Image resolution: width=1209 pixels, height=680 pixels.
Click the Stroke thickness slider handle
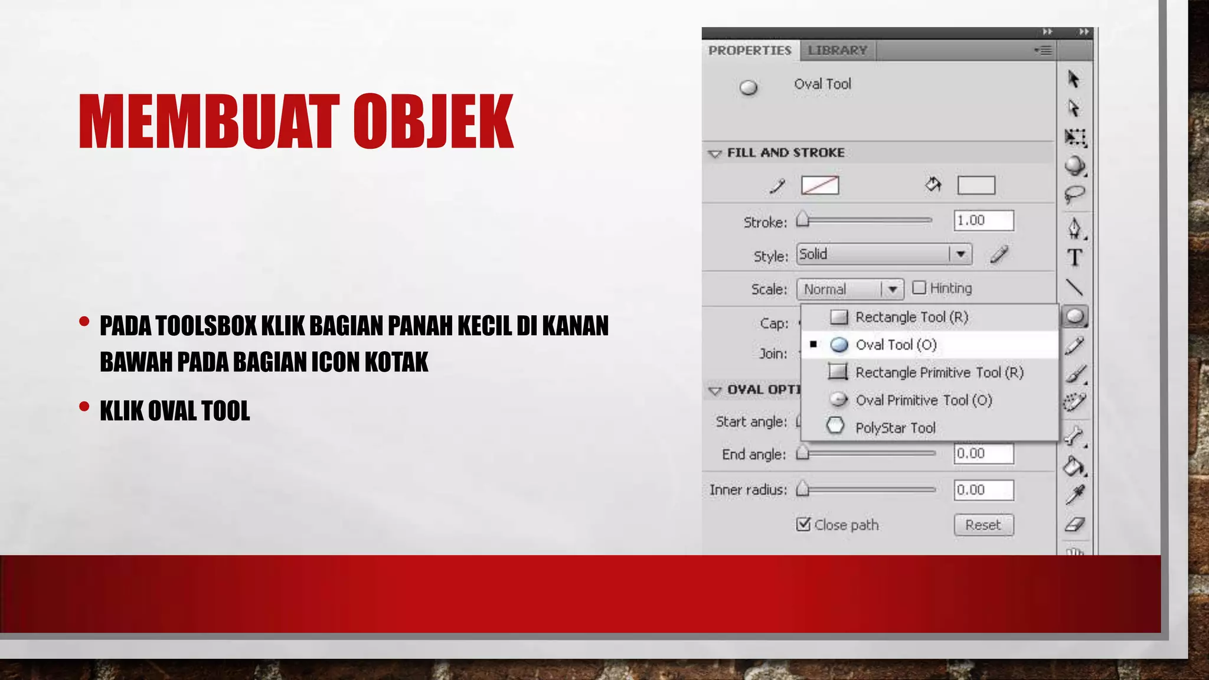coord(803,219)
